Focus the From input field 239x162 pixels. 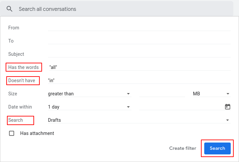pyautogui.click(x=139, y=27)
